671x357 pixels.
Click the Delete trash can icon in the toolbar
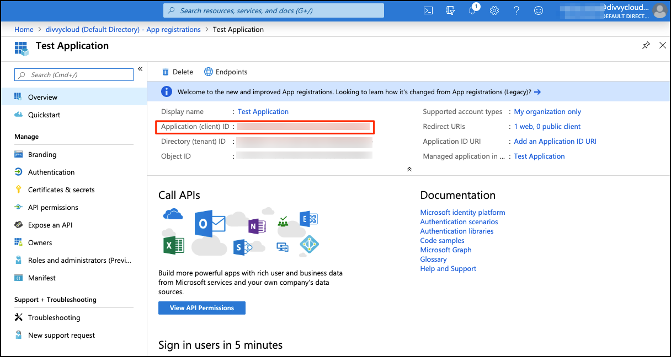(166, 72)
